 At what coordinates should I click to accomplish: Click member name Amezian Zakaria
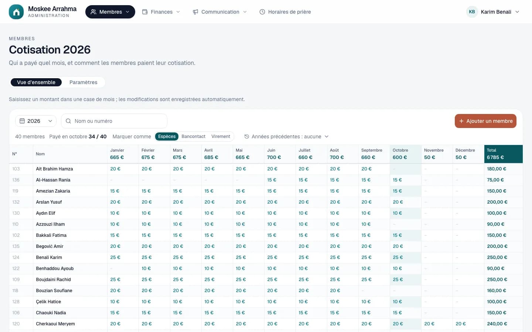pos(53,191)
